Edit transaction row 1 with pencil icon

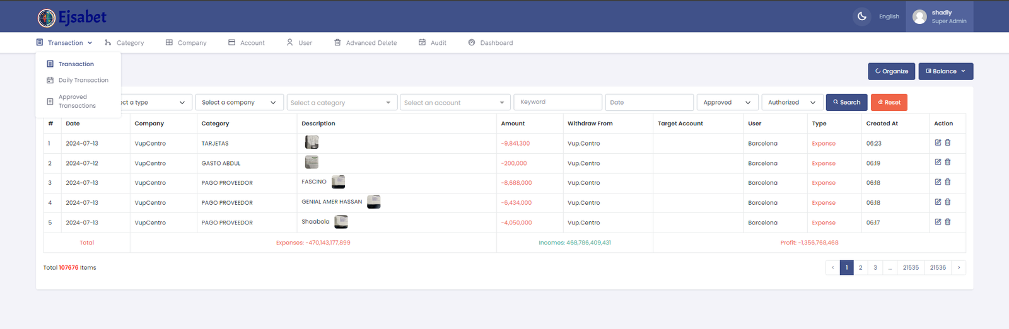(x=938, y=142)
